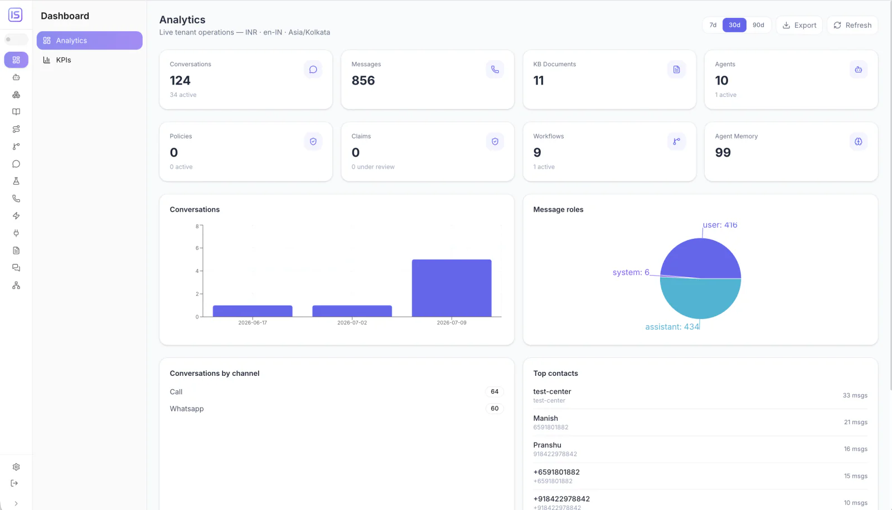
Task: Click the '0 under review' claims subtext
Action: pyautogui.click(x=373, y=167)
